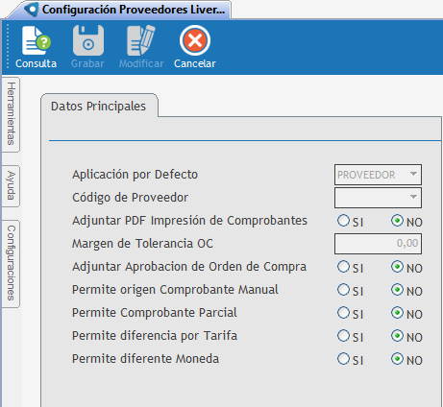Select the Datos Principales tab

(x=99, y=107)
